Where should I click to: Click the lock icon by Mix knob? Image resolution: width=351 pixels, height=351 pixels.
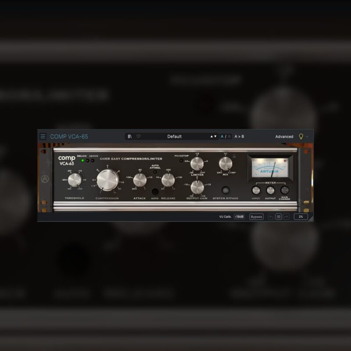point(234,156)
